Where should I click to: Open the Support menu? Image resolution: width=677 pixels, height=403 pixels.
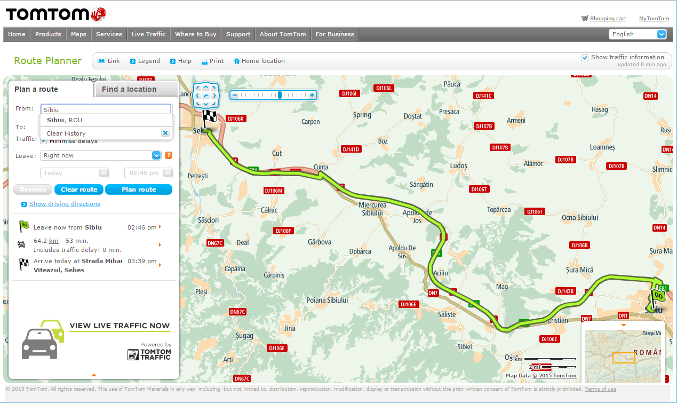pyautogui.click(x=238, y=34)
